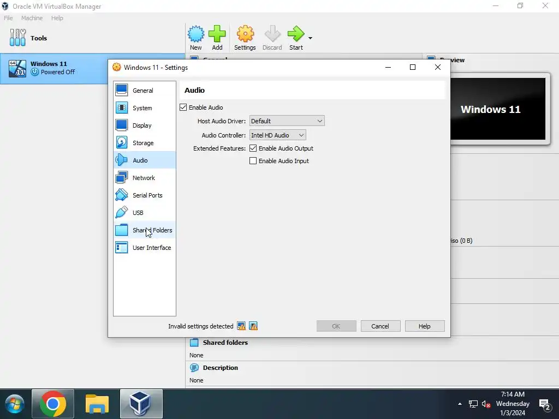Image resolution: width=559 pixels, height=419 pixels.
Task: Click the first invalid settings warning icon
Action: pyautogui.click(x=241, y=326)
